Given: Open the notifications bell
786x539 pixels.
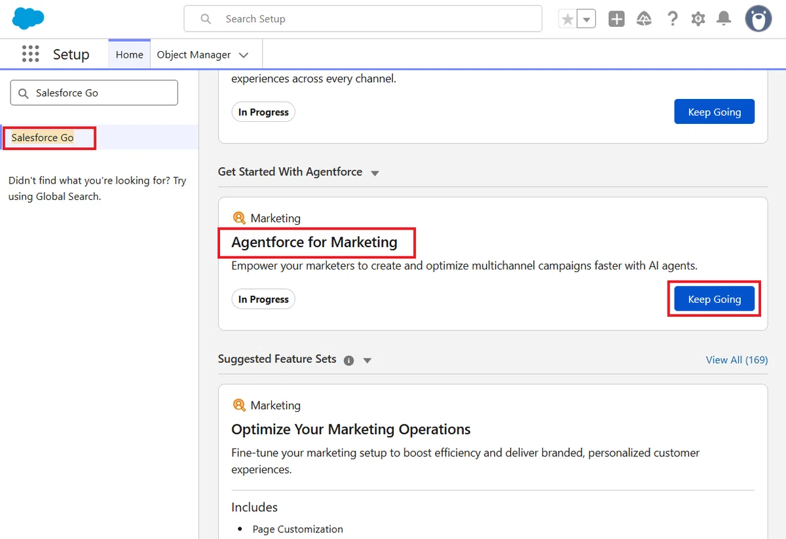Looking at the screenshot, I should pyautogui.click(x=723, y=19).
